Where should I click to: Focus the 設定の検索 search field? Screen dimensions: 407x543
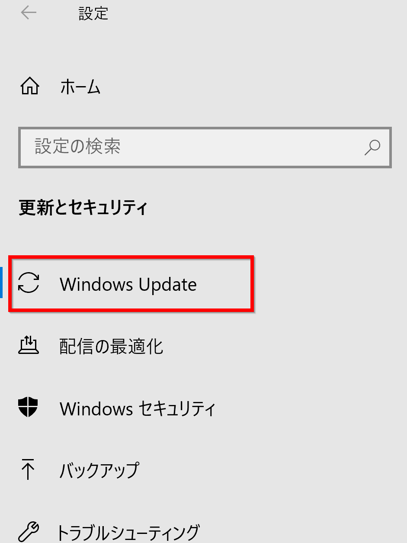point(205,148)
